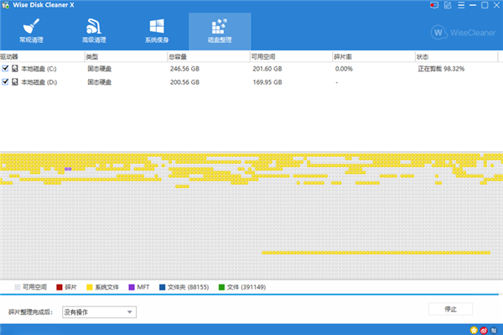Click the yellow star icon in status bar
This screenshot has height=335, width=503.
474,330
